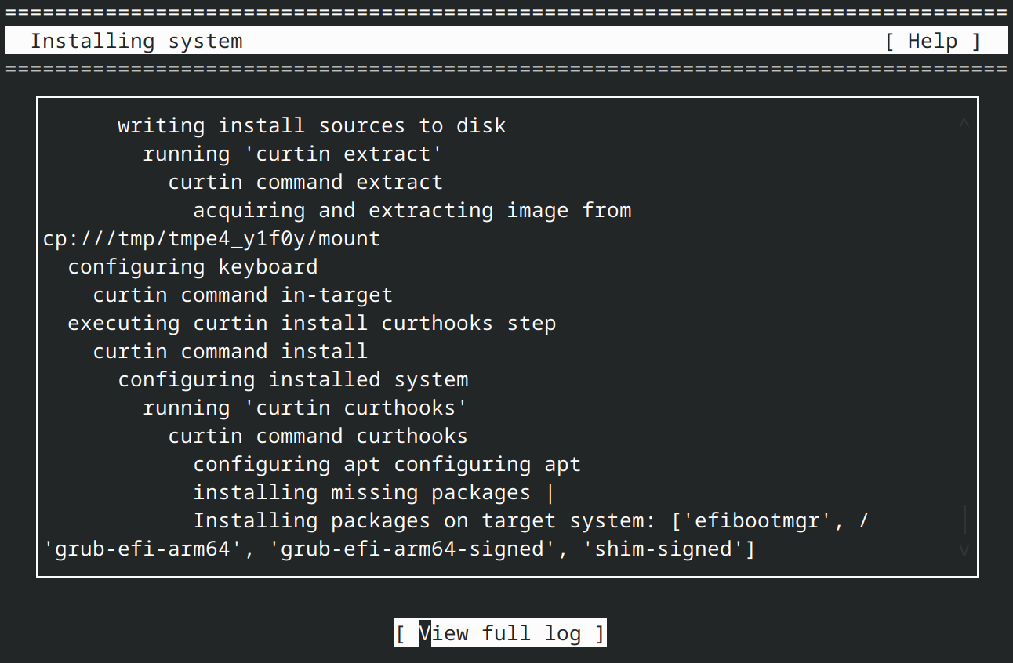
Task: Select 'curtin command curthooks' line
Action: point(318,436)
